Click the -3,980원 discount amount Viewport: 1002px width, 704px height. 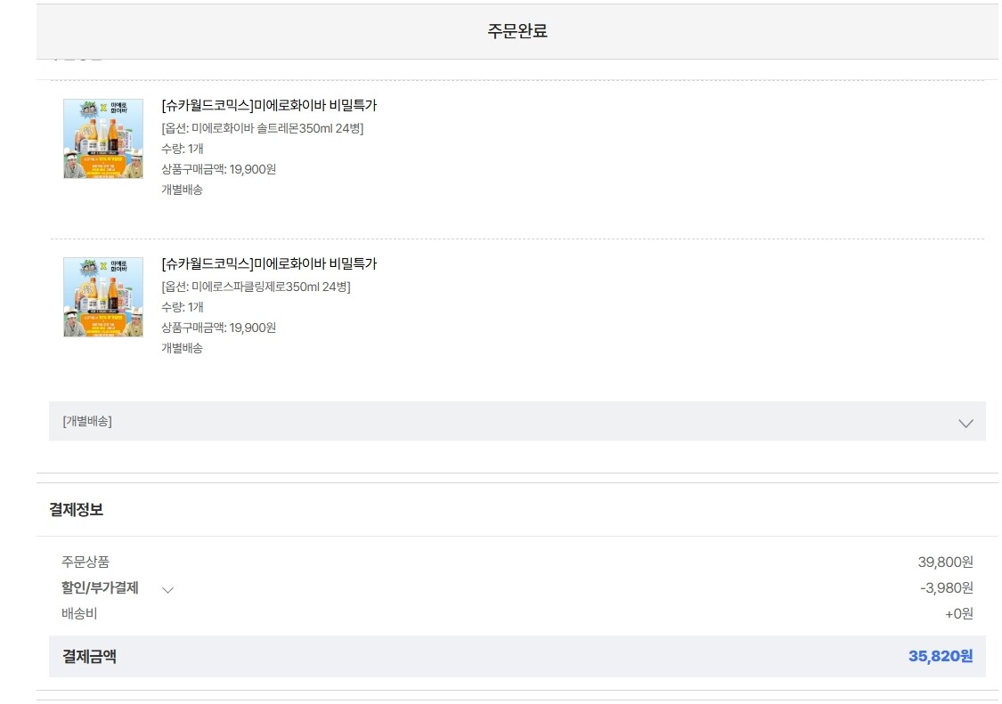947,587
